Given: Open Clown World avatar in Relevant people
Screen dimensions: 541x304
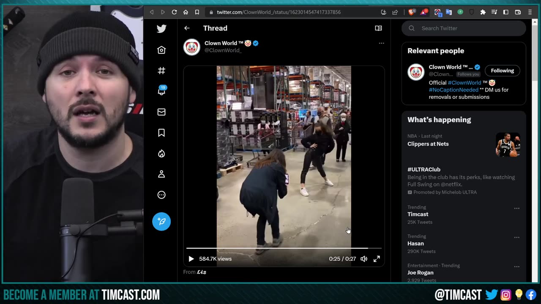Looking at the screenshot, I should click(416, 72).
